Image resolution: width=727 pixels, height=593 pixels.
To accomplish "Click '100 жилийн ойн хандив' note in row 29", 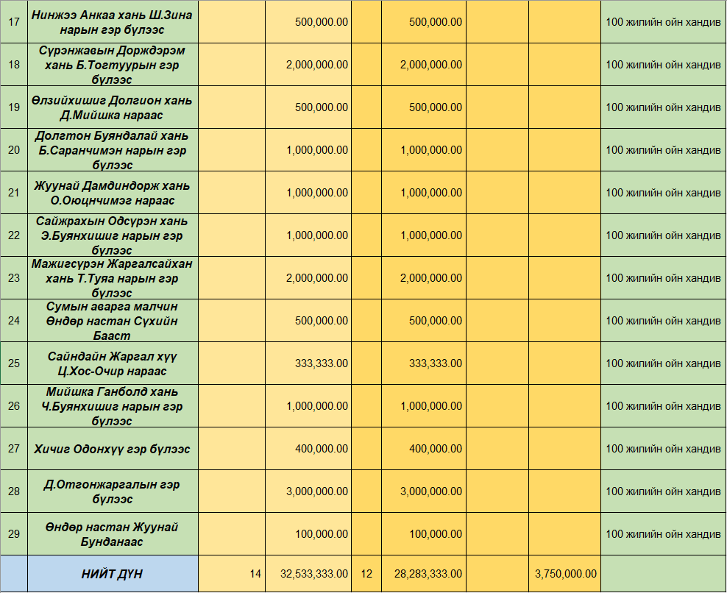I will pos(663,533).
